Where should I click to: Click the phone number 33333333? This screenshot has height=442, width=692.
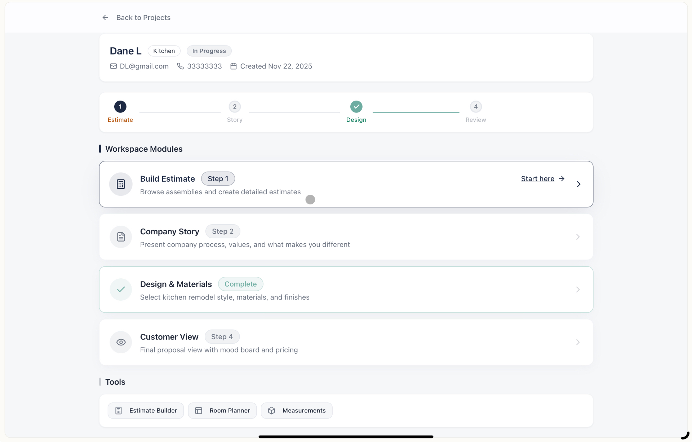[204, 66]
